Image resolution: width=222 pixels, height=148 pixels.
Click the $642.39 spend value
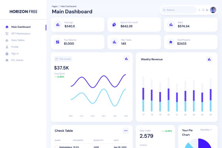click(x=127, y=26)
